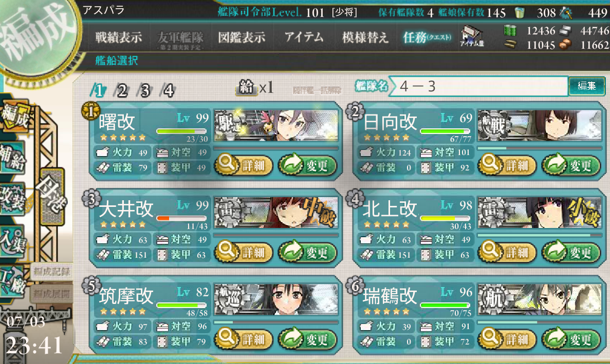This screenshot has width=610, height=364.
Task: Click 変更 to change 瑞鶴改
Action: (x=571, y=339)
